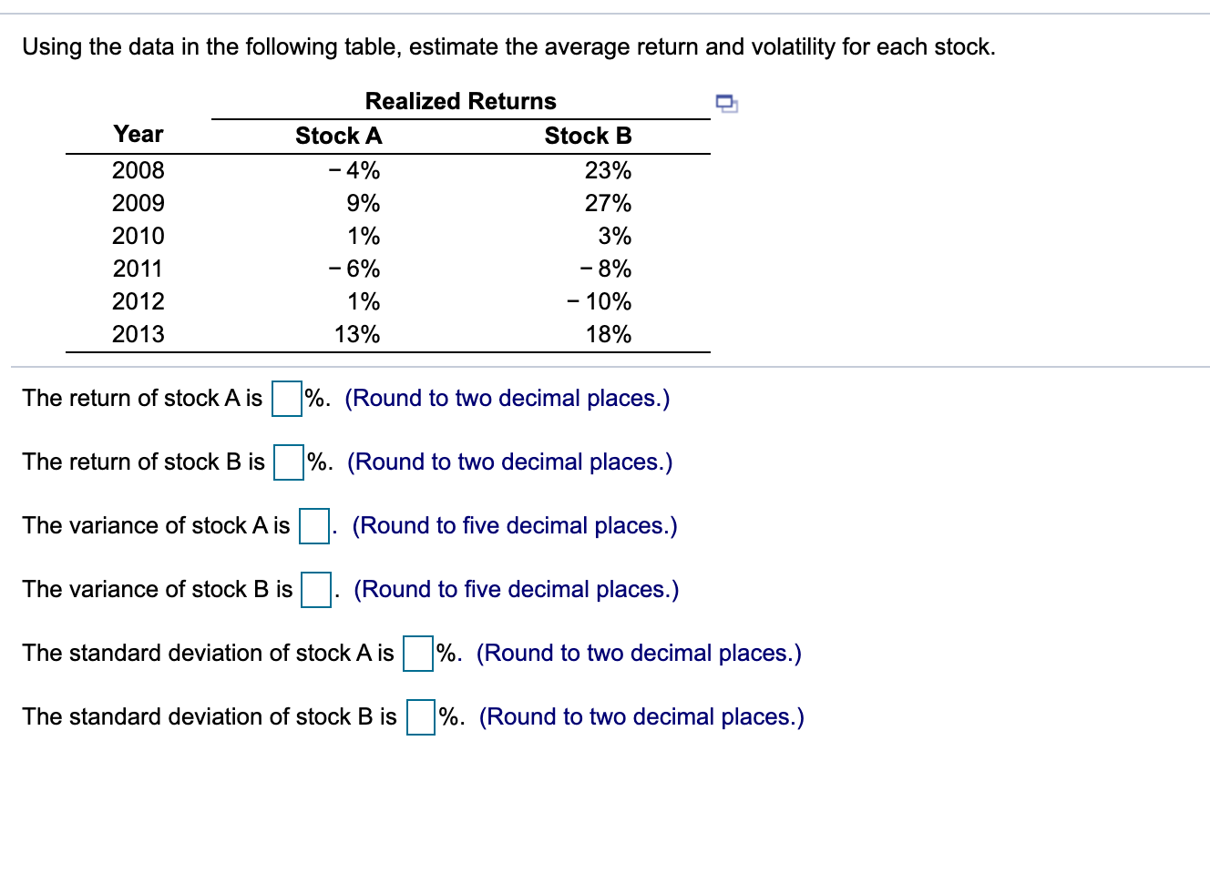
Task: Click the 2013 year label
Action: coord(138,334)
